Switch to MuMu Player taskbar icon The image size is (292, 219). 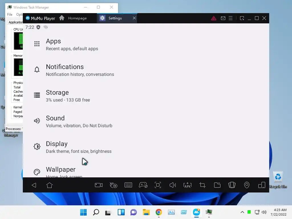pos(196,212)
